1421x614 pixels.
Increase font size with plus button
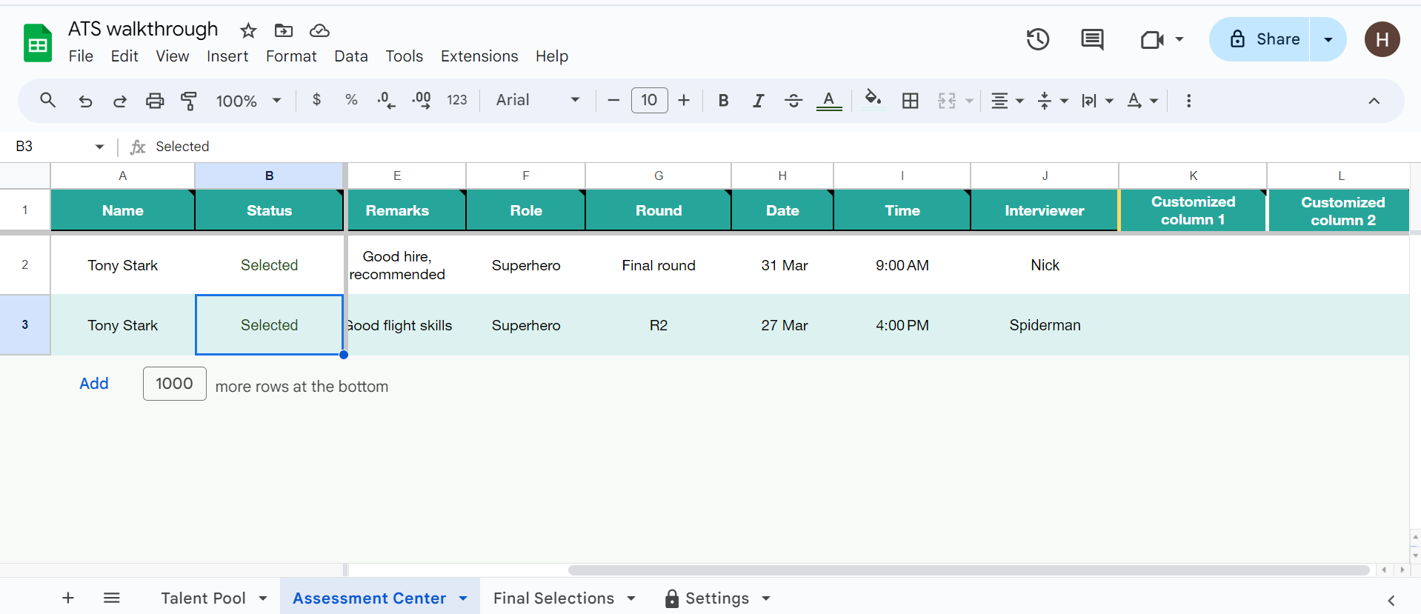(684, 100)
